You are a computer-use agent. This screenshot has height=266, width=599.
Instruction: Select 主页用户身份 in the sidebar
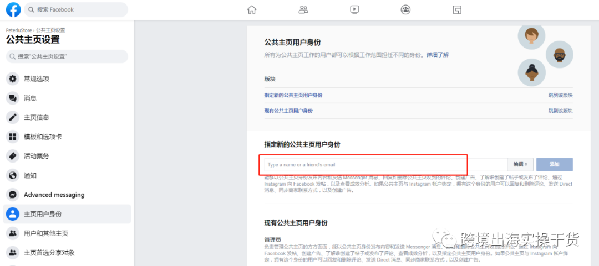pyautogui.click(x=67, y=214)
